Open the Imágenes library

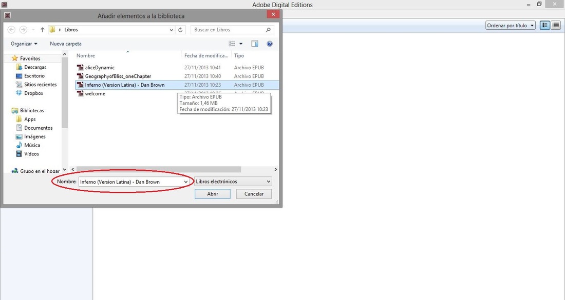(x=34, y=136)
